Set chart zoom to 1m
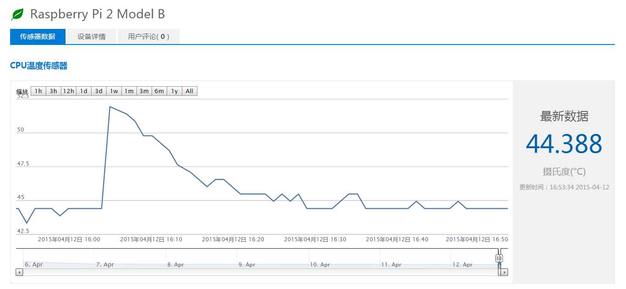626x289 pixels. tap(129, 91)
